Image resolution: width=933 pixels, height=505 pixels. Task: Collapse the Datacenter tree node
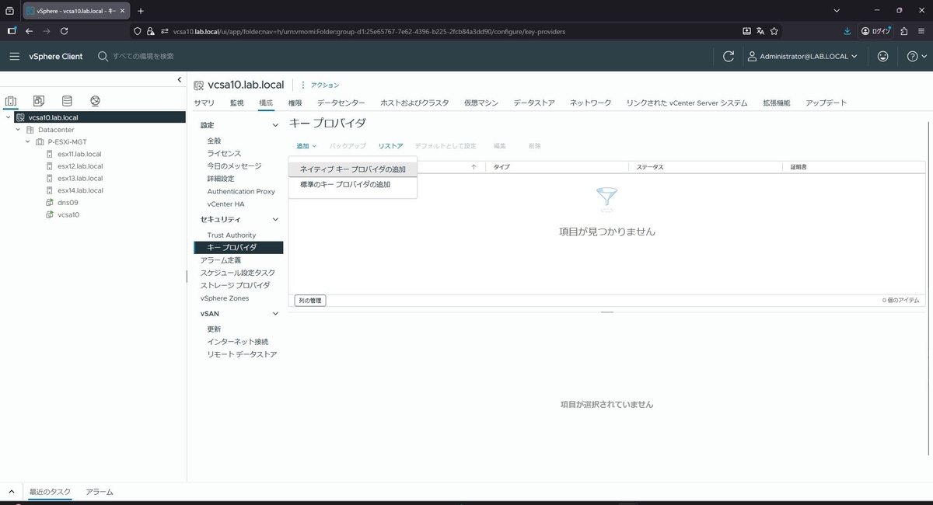(18, 130)
